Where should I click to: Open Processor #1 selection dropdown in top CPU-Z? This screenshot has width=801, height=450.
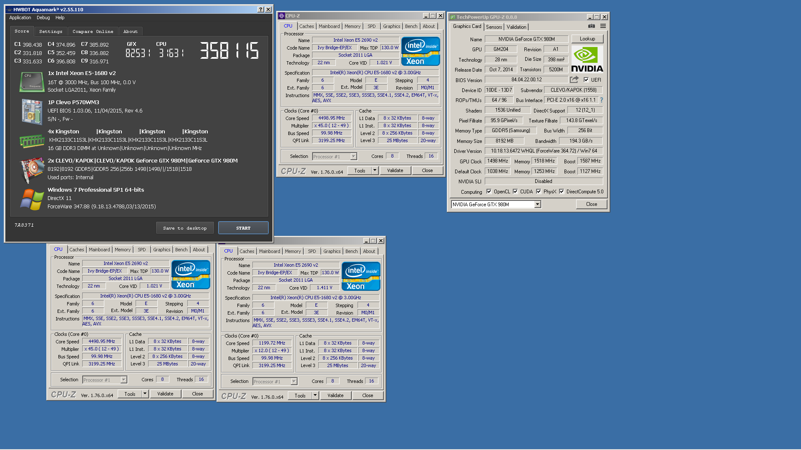[354, 157]
